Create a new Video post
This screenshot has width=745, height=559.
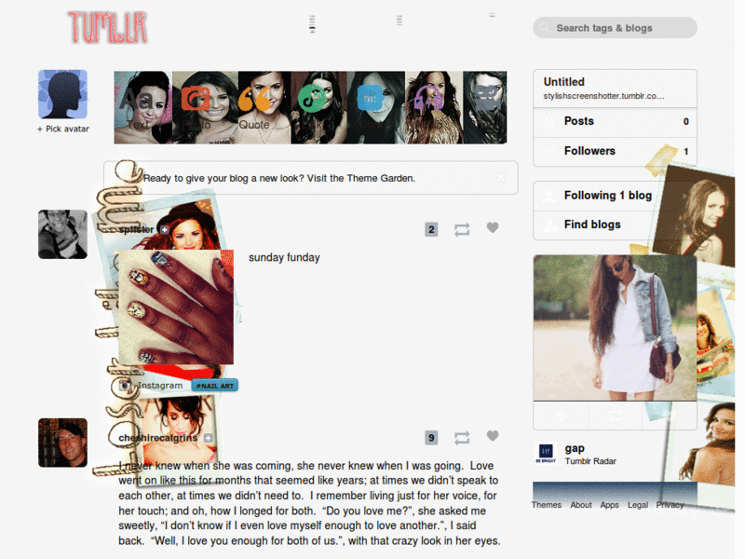coord(484,107)
